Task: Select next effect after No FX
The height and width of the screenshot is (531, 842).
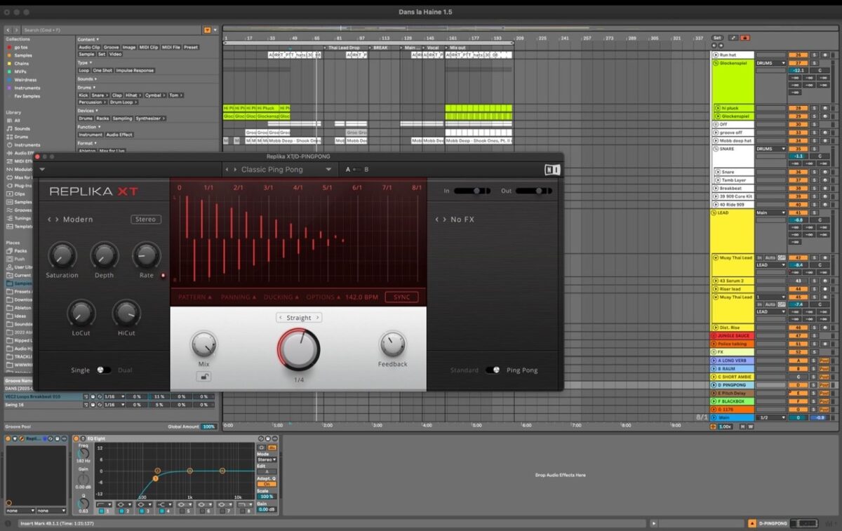Action: coord(444,220)
